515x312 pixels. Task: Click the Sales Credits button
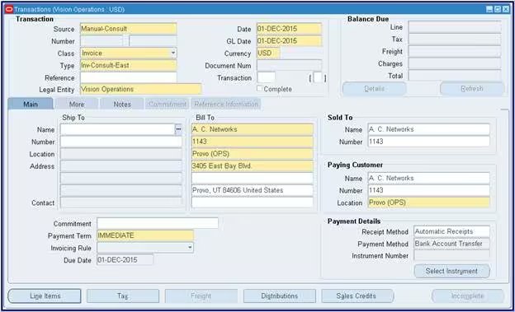point(357,296)
